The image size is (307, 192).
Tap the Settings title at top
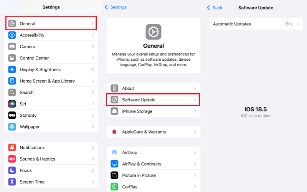51,7
